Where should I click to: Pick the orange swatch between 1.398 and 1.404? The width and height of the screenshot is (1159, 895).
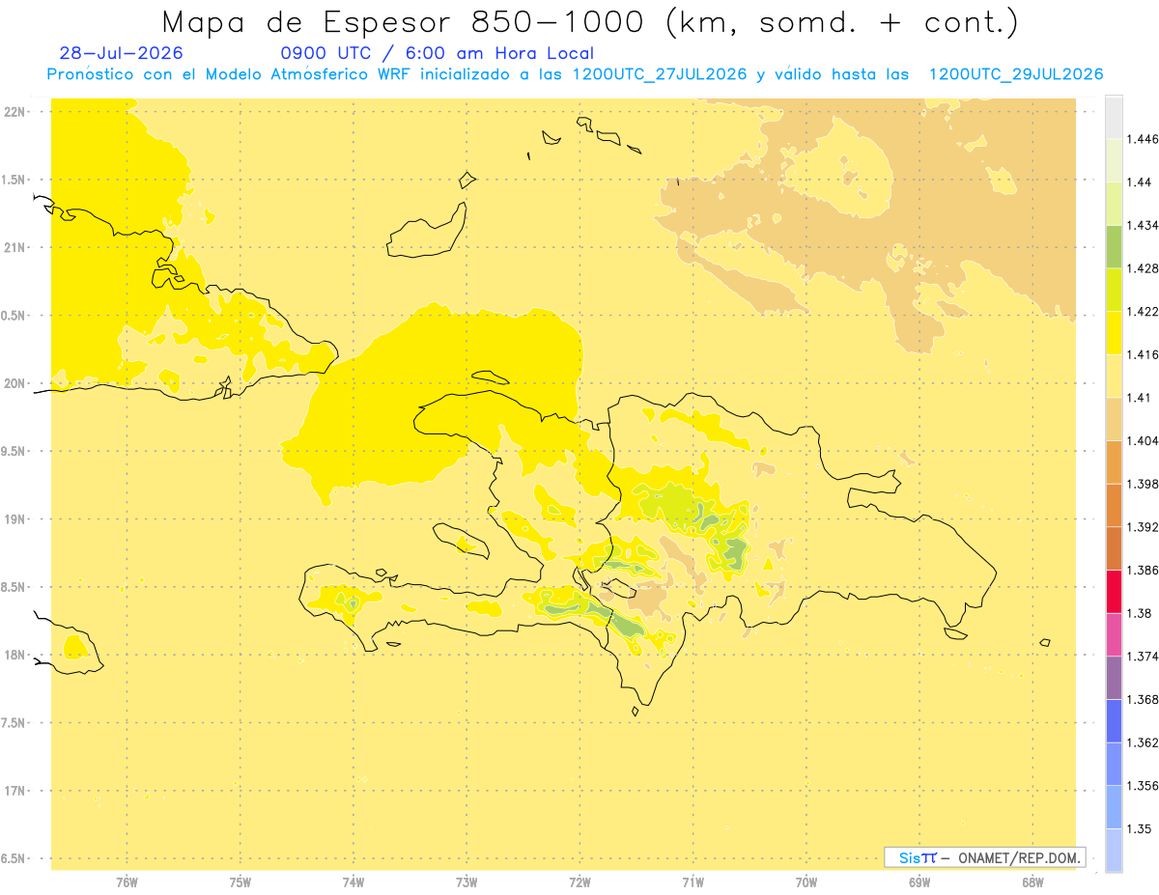[x=1114, y=462]
